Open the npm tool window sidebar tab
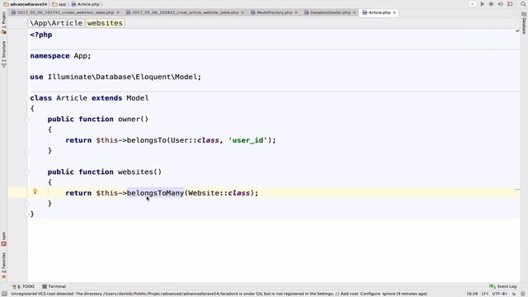 (3, 238)
